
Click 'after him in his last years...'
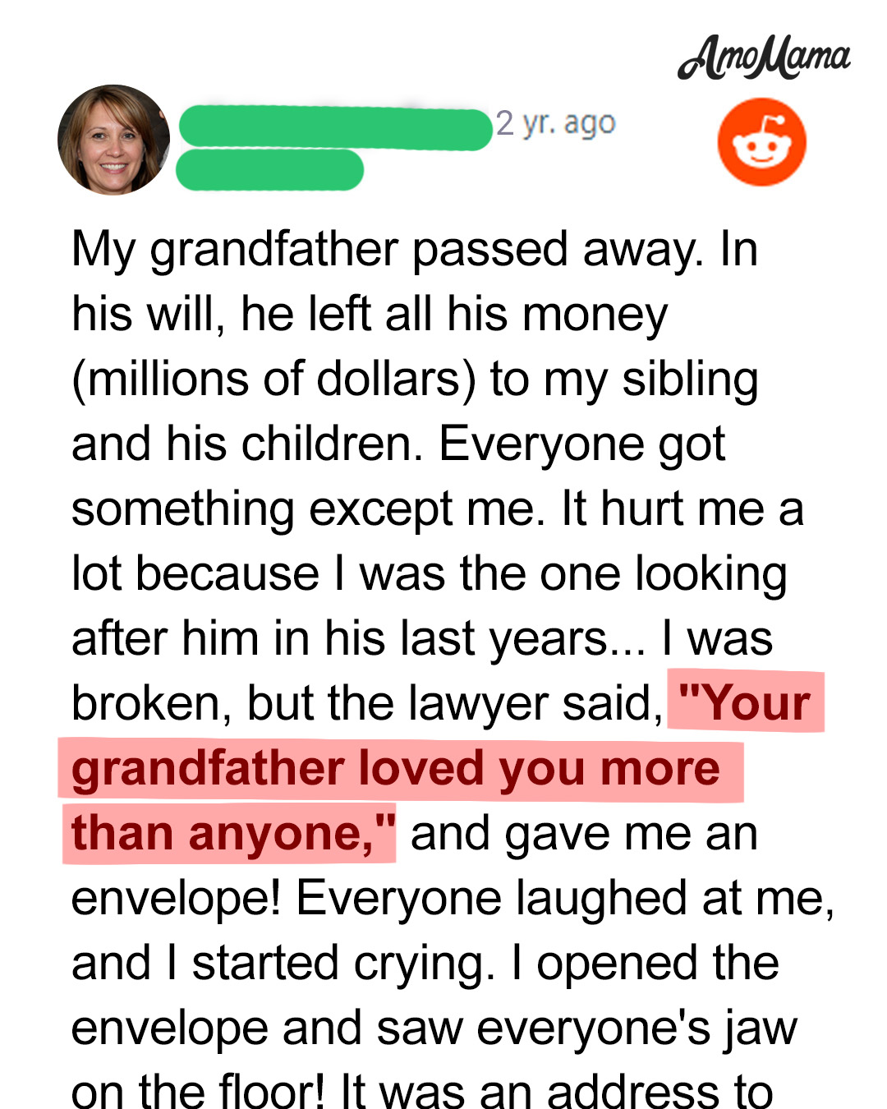(x=359, y=639)
